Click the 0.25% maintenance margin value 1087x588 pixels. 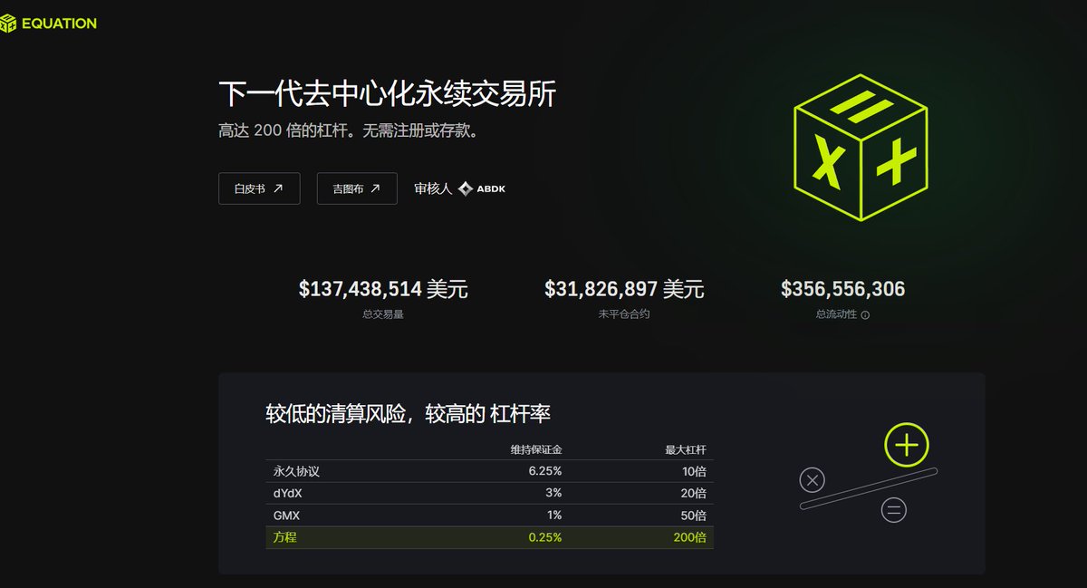pos(544,537)
